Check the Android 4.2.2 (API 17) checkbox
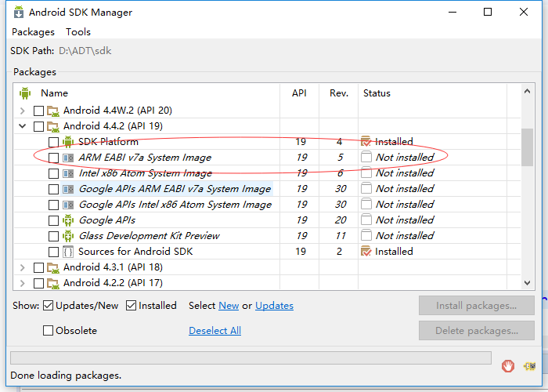Viewport: 548px width, 392px height. tap(38, 283)
